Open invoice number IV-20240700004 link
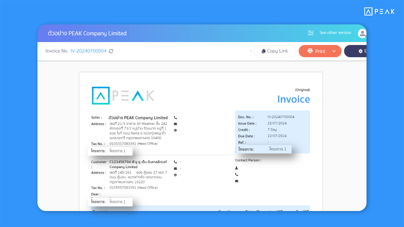The image size is (404, 227). coord(88,51)
